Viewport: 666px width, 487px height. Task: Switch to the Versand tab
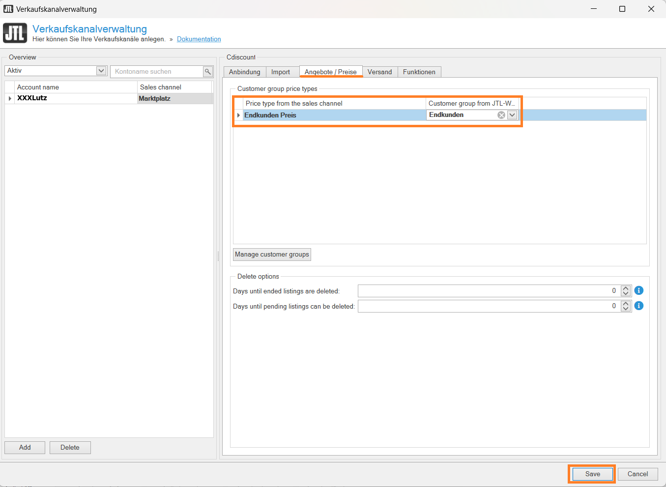tap(379, 72)
